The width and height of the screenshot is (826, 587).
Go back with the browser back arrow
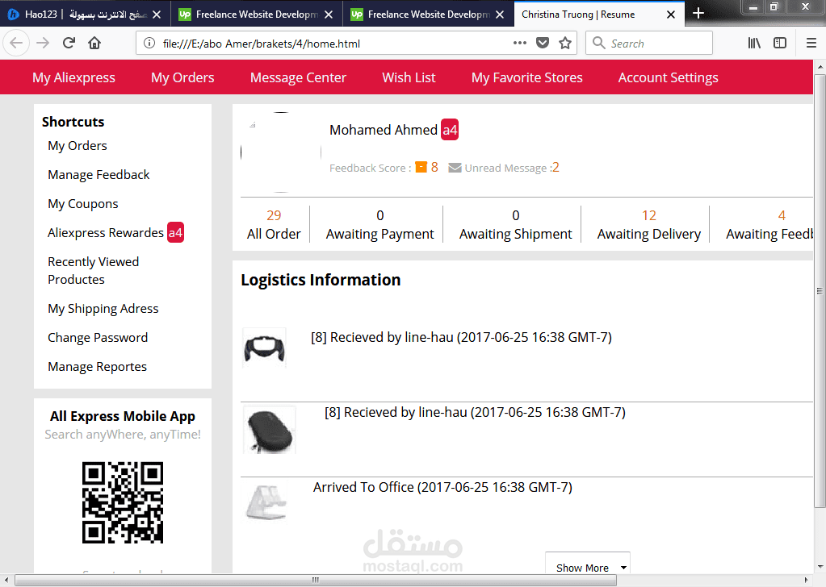click(x=16, y=43)
